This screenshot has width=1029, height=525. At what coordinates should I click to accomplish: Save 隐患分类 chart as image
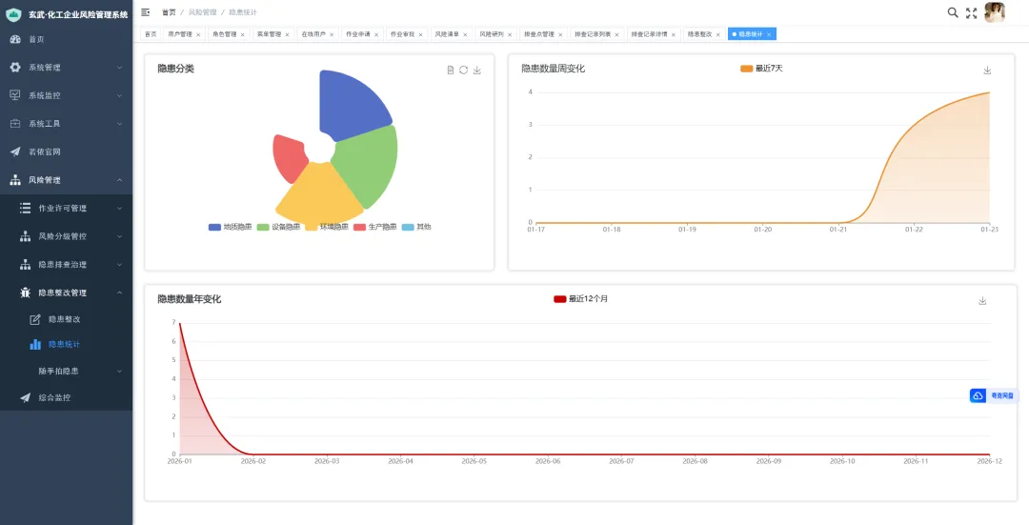[x=477, y=71]
